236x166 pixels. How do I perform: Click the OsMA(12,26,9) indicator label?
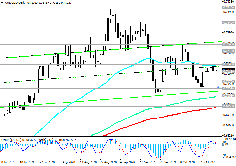(x=11, y=140)
